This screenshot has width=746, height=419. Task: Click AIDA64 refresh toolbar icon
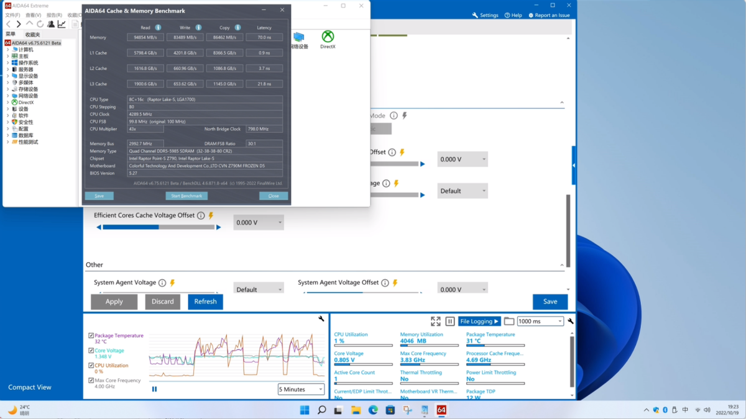click(x=40, y=24)
